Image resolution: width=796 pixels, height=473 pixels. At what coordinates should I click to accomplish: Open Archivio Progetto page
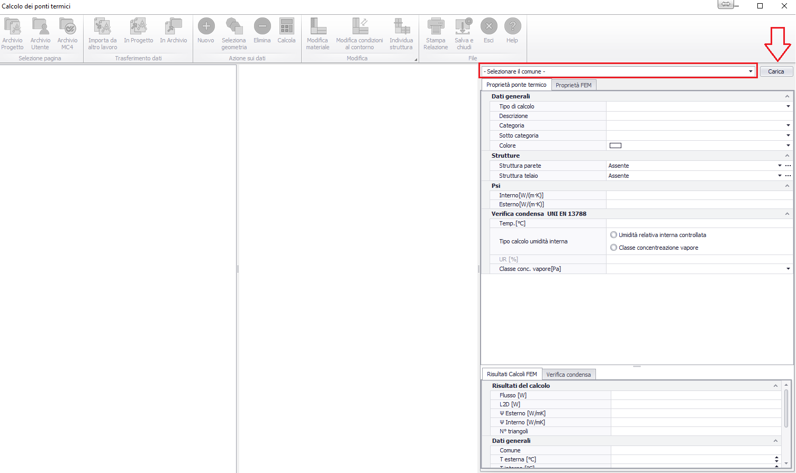(12, 34)
